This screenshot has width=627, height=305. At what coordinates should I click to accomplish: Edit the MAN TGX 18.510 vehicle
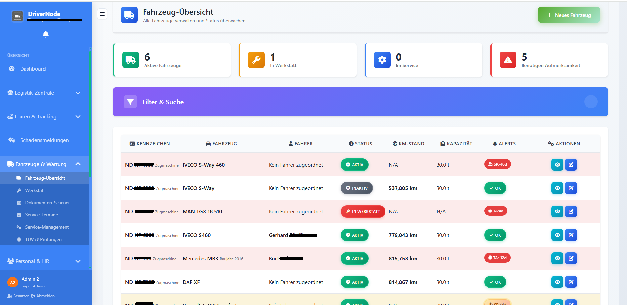(571, 211)
